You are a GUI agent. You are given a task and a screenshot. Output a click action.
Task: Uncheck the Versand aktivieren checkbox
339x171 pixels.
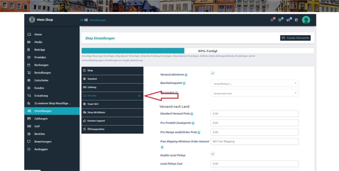[x=213, y=73]
